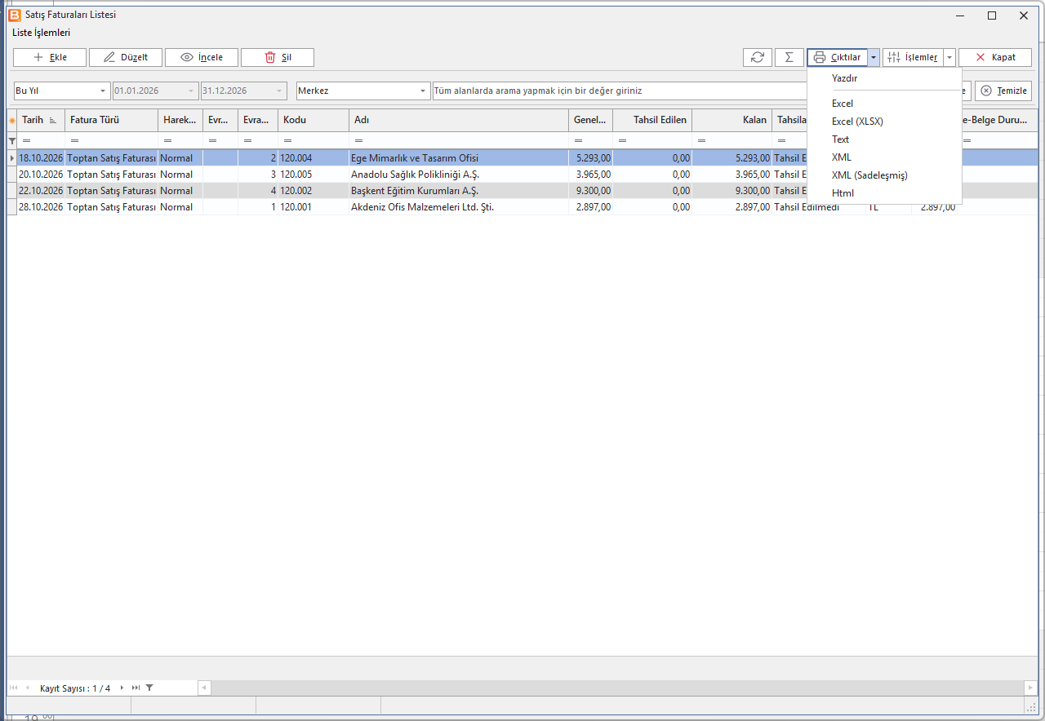Sort by the Kodu column header

point(313,121)
